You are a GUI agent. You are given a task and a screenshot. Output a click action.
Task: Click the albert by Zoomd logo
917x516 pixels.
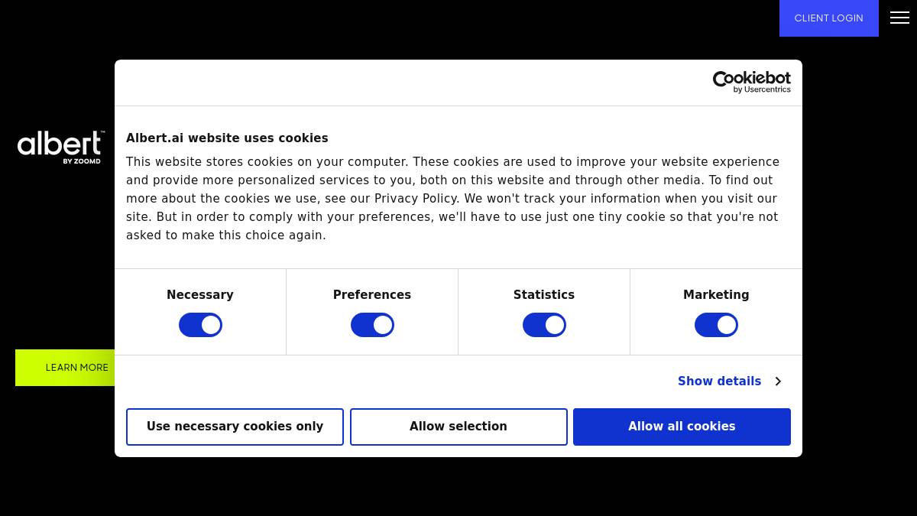coord(60,147)
